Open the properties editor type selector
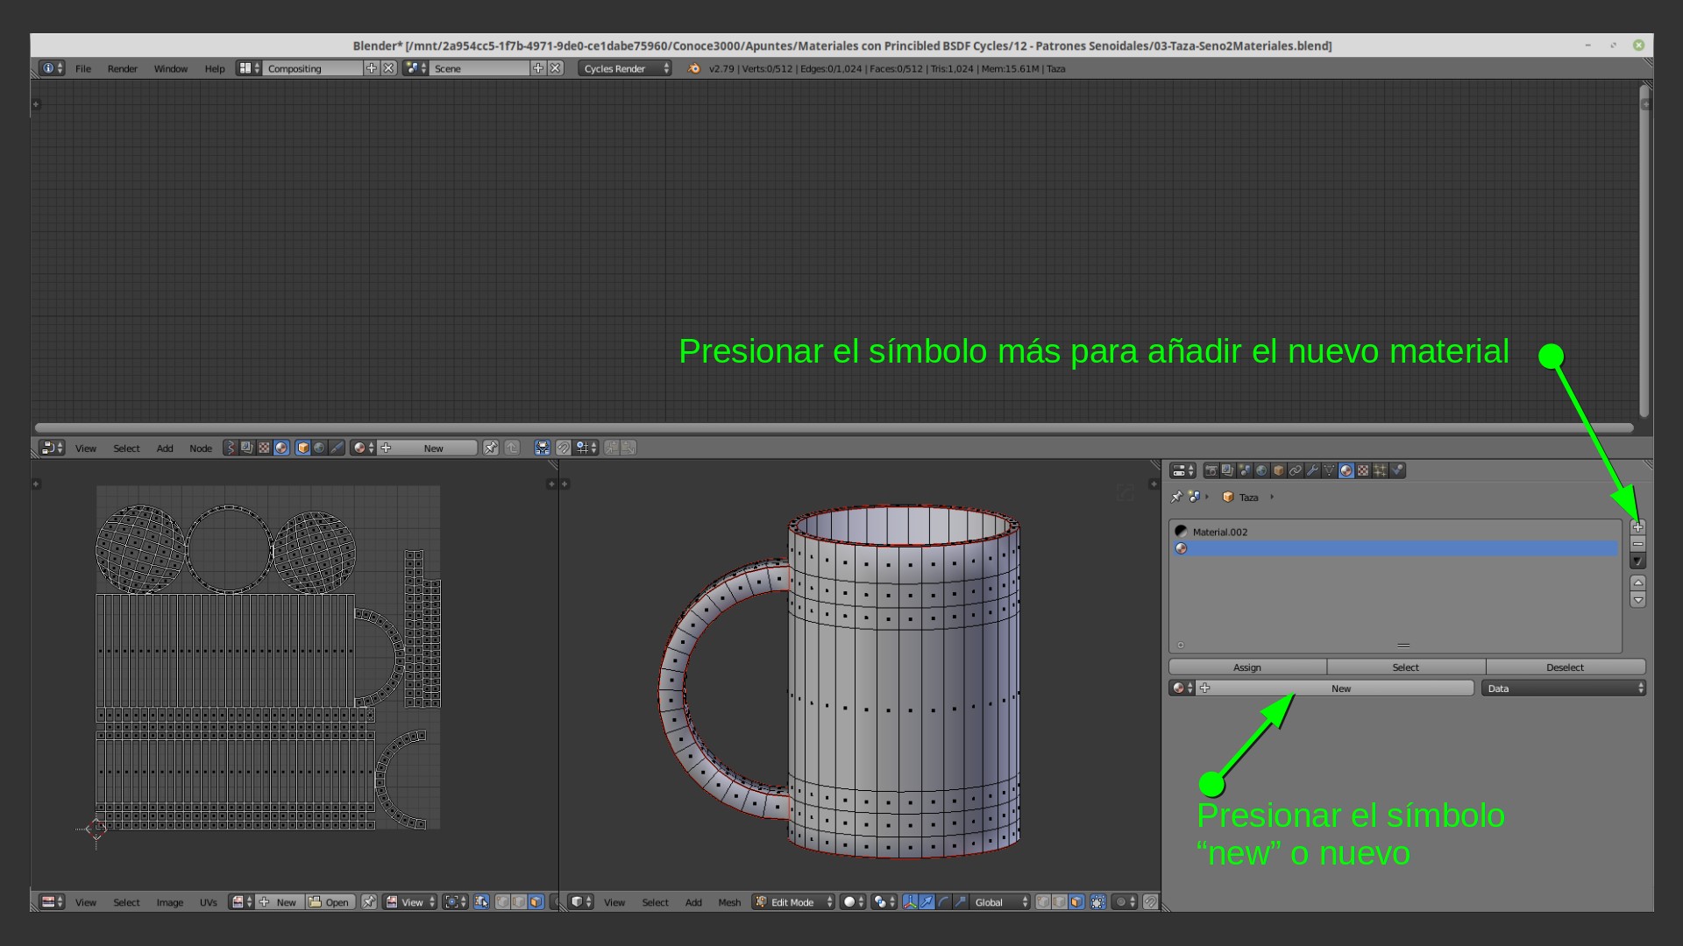This screenshot has height=946, width=1683. tap(1182, 470)
